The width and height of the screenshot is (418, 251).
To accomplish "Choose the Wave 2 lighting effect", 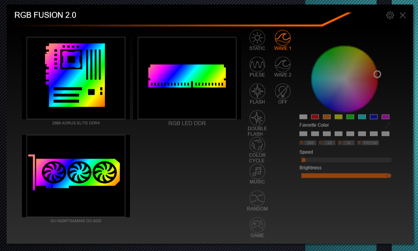I will pyautogui.click(x=283, y=67).
